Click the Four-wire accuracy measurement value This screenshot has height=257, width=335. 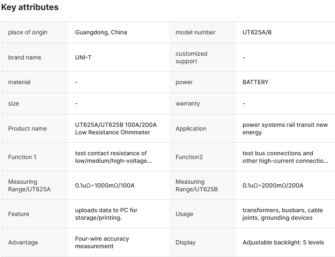tap(102, 242)
